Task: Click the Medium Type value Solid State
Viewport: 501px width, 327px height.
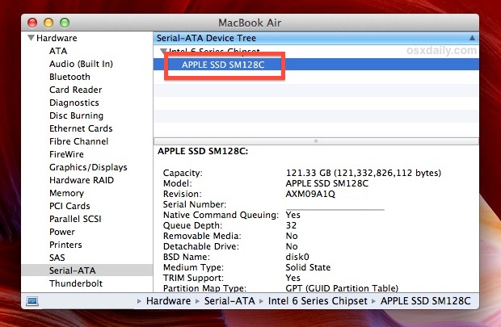Action: pos(308,267)
